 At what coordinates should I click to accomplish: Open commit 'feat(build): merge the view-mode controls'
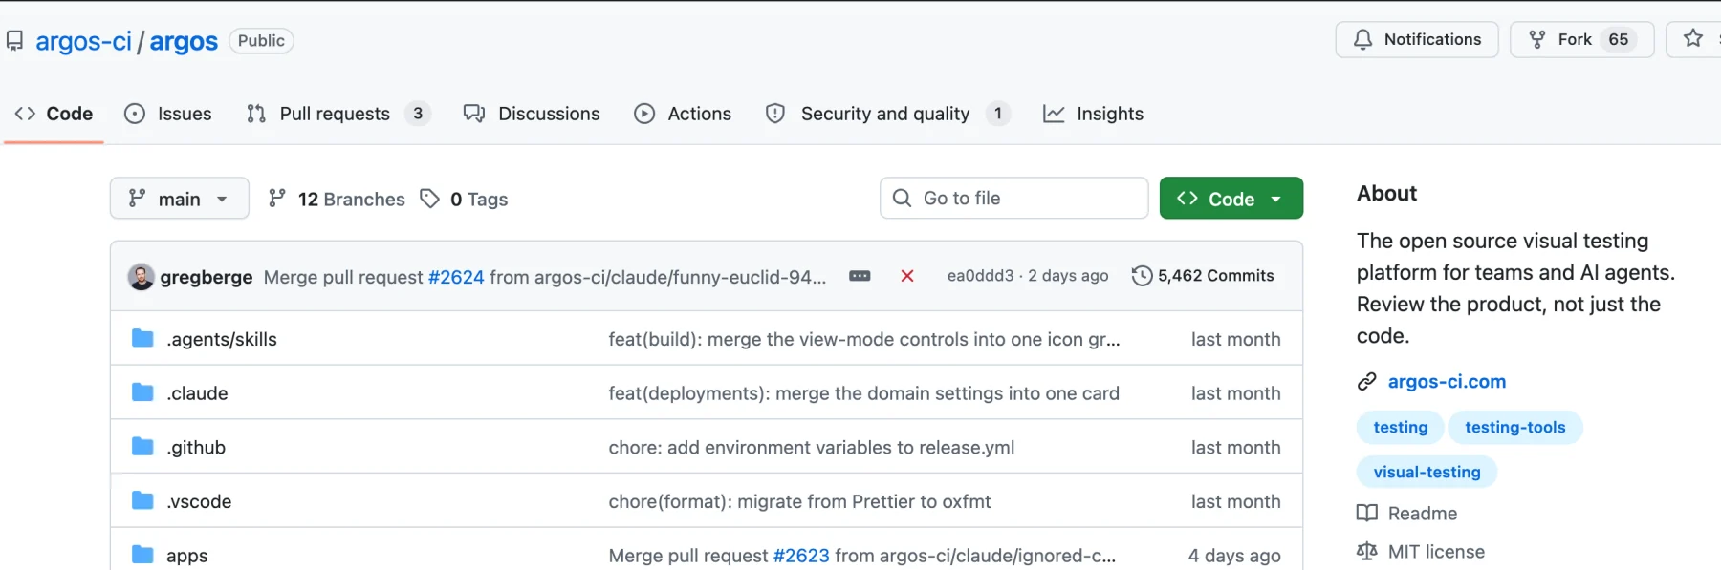pyautogui.click(x=864, y=339)
